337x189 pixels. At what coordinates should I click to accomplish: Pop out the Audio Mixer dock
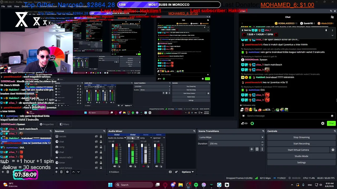194,131
